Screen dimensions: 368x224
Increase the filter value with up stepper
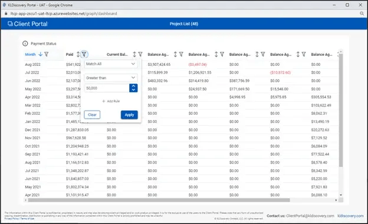pyautogui.click(x=133, y=86)
